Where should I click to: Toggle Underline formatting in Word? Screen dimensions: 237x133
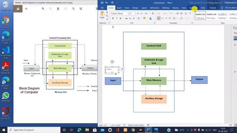click(120, 18)
